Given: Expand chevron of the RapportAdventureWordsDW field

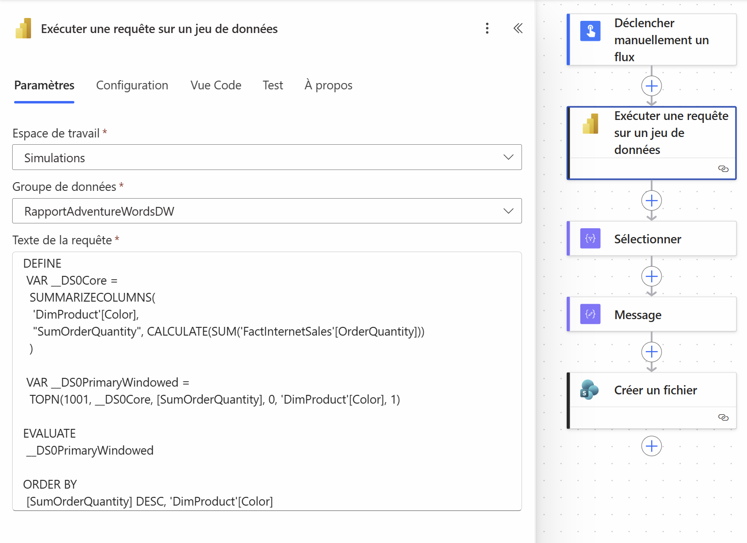Looking at the screenshot, I should pos(508,211).
